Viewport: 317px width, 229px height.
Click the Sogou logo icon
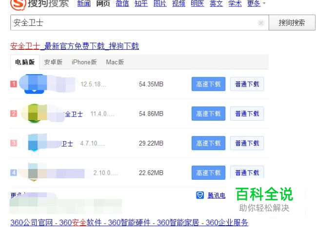click(x=18, y=4)
